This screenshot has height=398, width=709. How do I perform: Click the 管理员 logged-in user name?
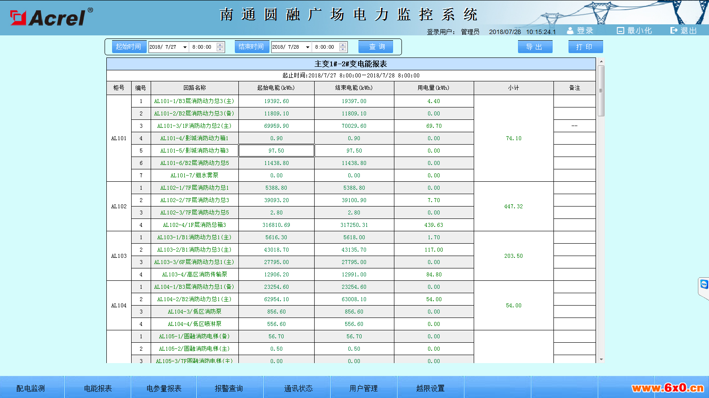click(x=470, y=32)
